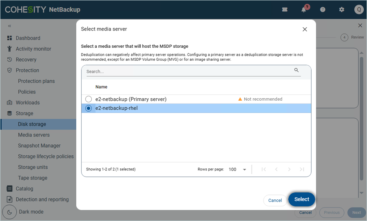Open Activity monitor in sidebar

33,49
